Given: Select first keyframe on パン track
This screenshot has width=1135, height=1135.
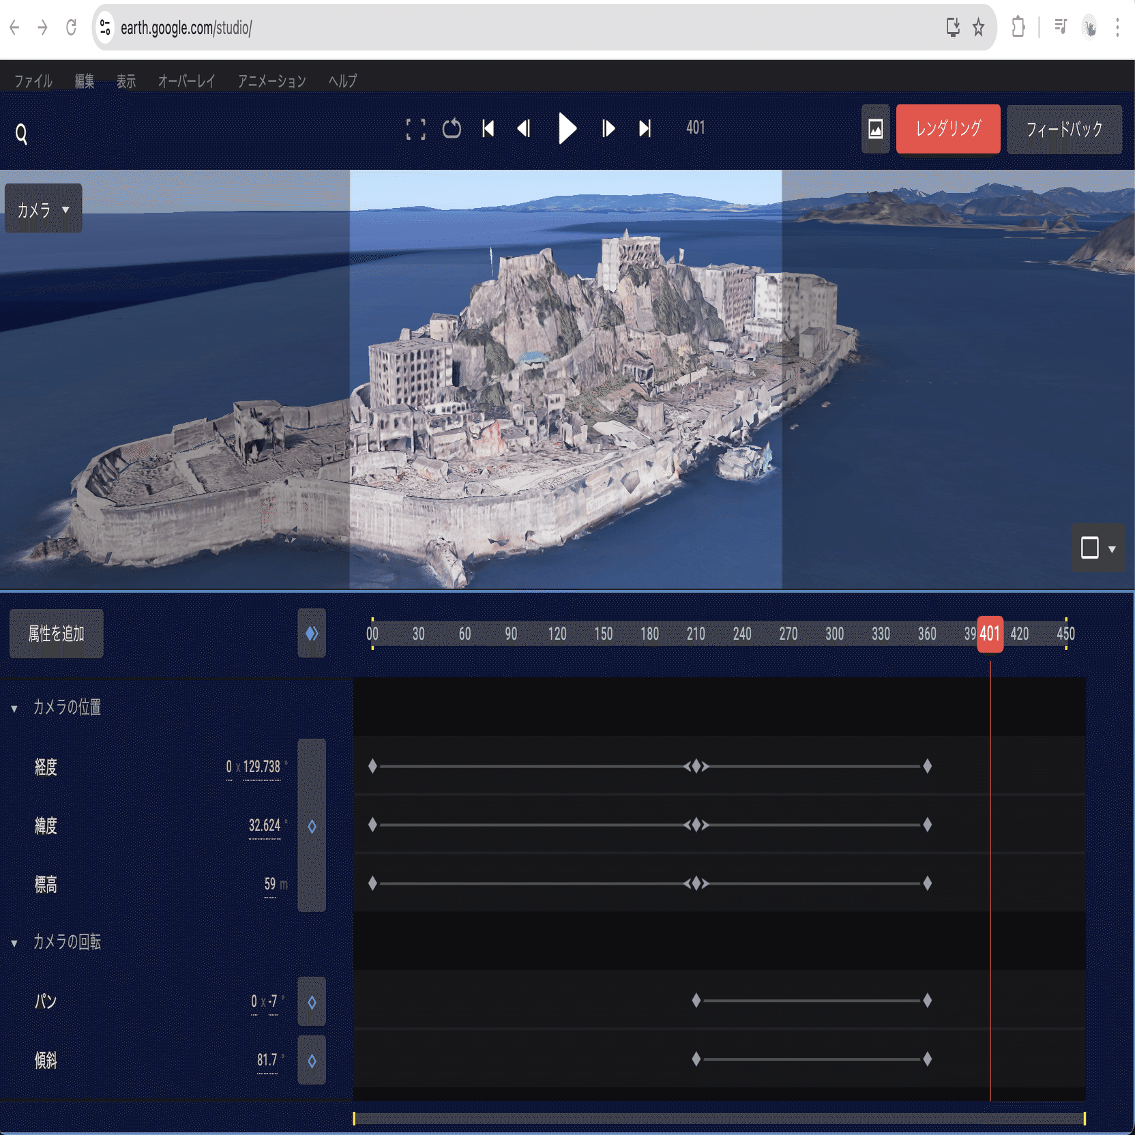Looking at the screenshot, I should pos(696,1001).
